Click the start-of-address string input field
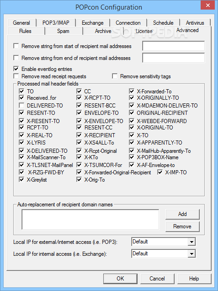218x291 pixels. coord(174,46)
